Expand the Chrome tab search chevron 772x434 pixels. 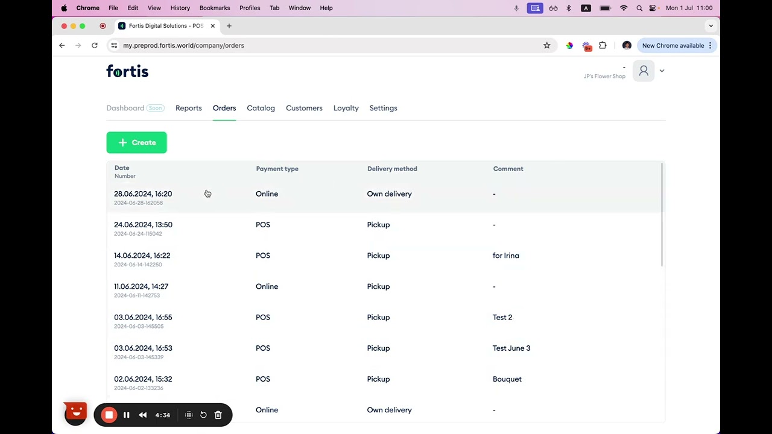(710, 26)
